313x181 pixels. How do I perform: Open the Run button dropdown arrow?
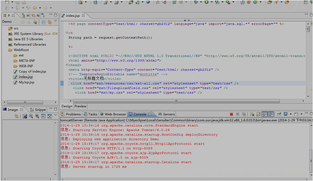pos(211,2)
